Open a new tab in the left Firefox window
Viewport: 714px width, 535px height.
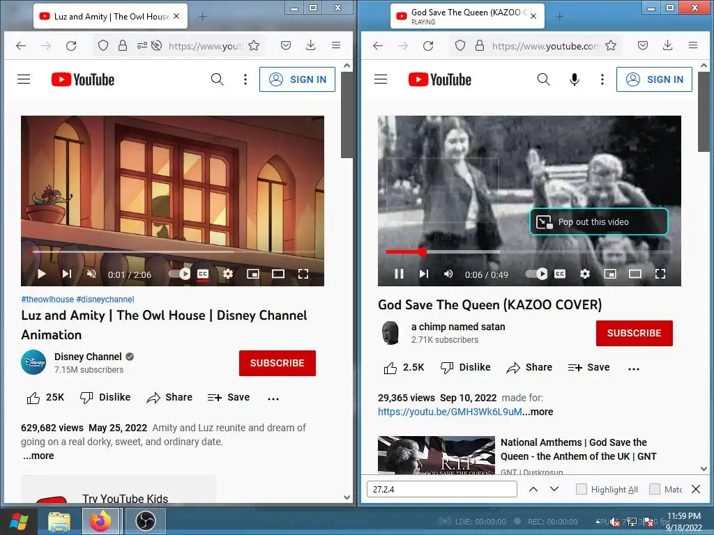[x=203, y=17]
